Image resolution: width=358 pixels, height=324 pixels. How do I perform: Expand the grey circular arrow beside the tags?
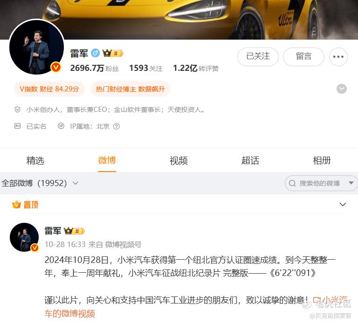(x=342, y=89)
